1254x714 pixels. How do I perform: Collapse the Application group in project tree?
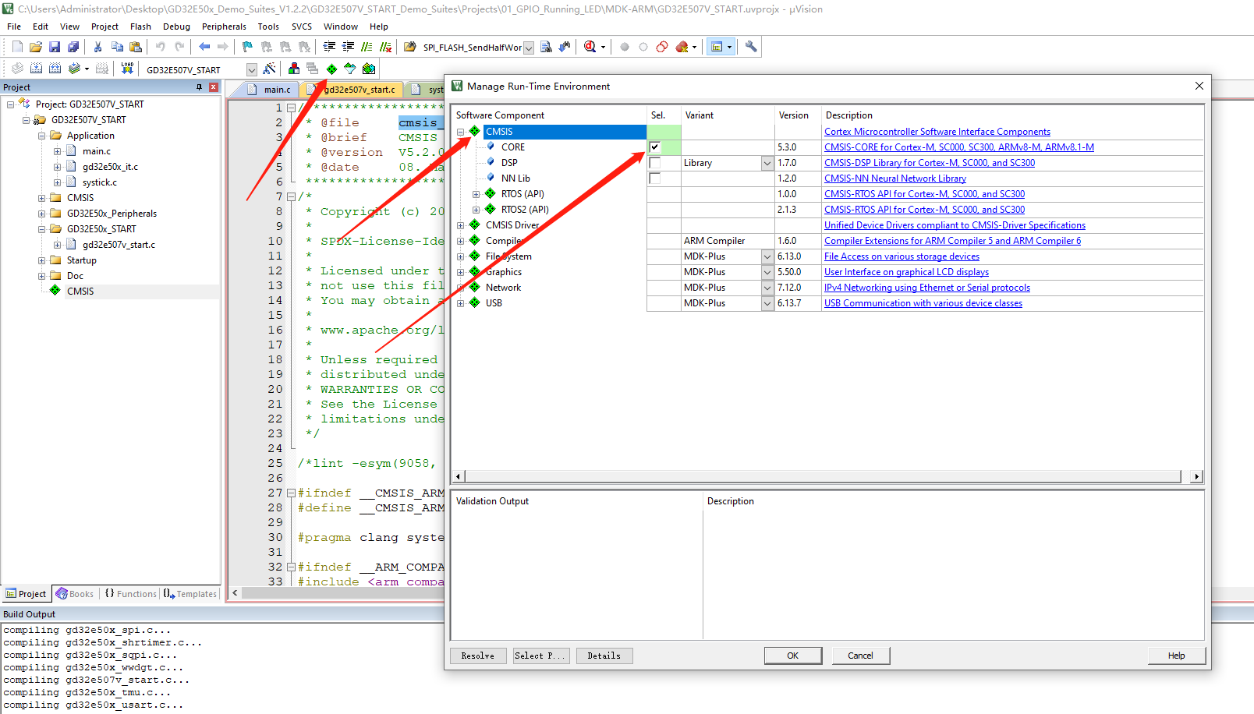[x=42, y=136]
